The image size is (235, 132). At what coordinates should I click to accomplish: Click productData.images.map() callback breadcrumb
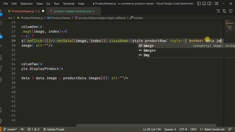coord(100,18)
